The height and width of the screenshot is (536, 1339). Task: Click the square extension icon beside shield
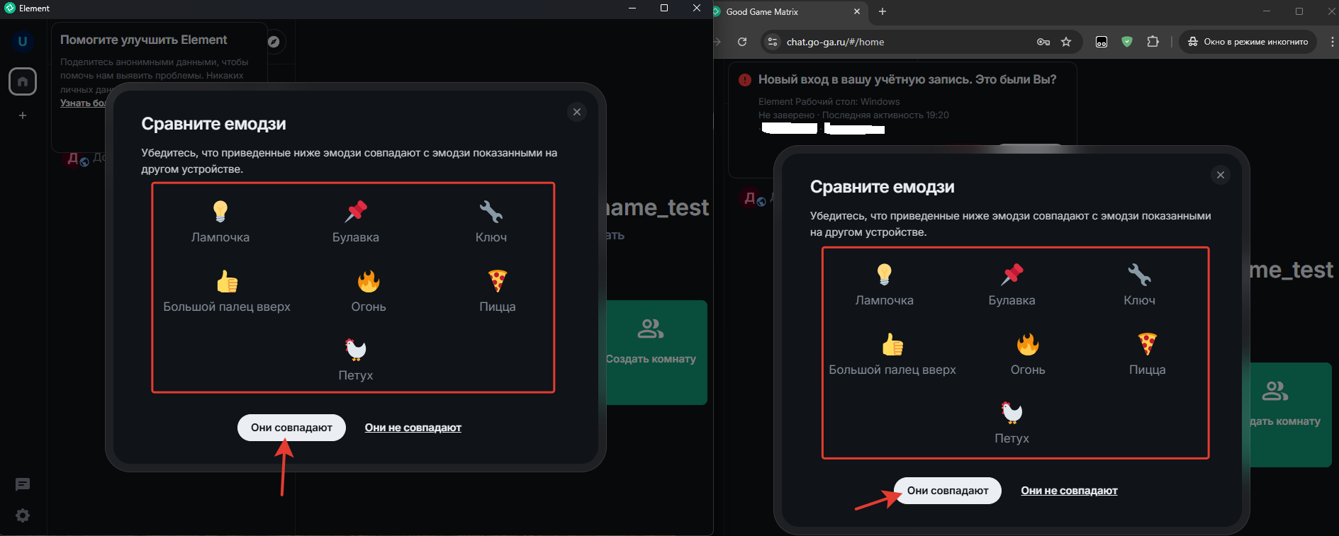point(1102,42)
